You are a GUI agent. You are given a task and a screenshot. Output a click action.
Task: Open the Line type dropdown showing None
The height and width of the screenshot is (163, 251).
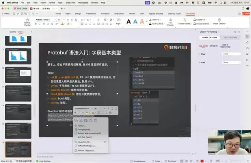pyautogui.click(x=231, y=62)
